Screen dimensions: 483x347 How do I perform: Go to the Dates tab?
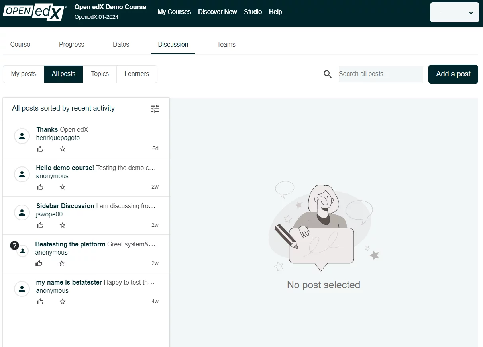[x=121, y=45]
